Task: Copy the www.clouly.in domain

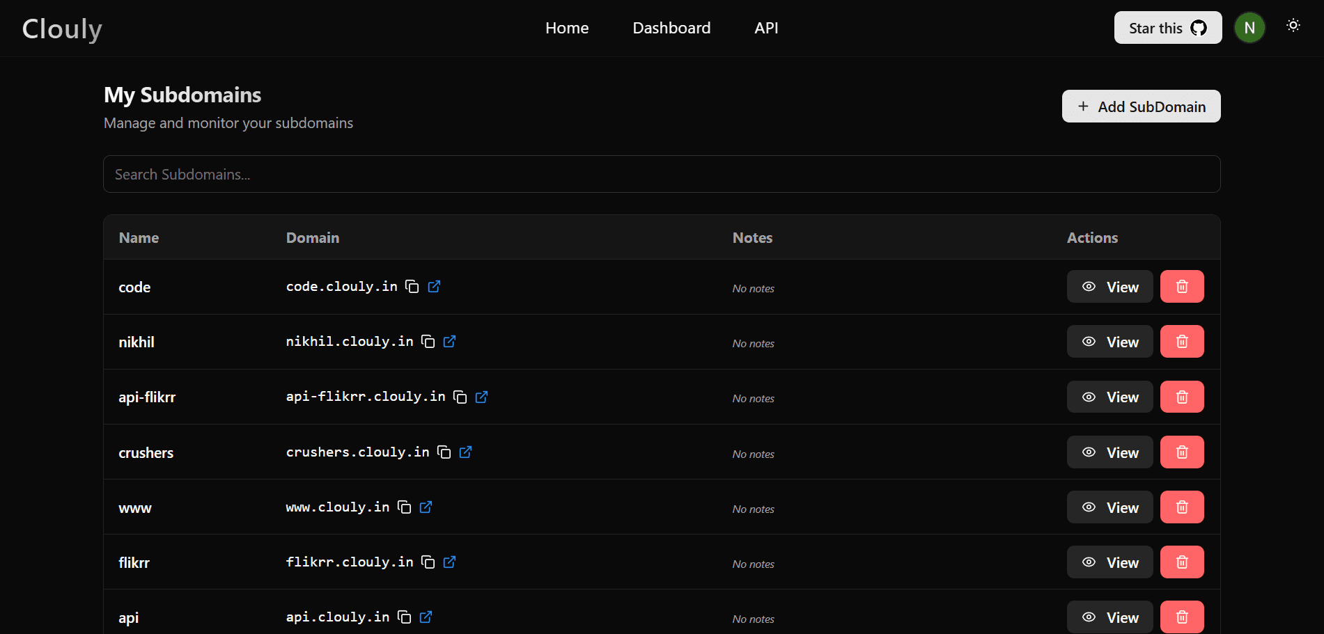Action: 405,507
